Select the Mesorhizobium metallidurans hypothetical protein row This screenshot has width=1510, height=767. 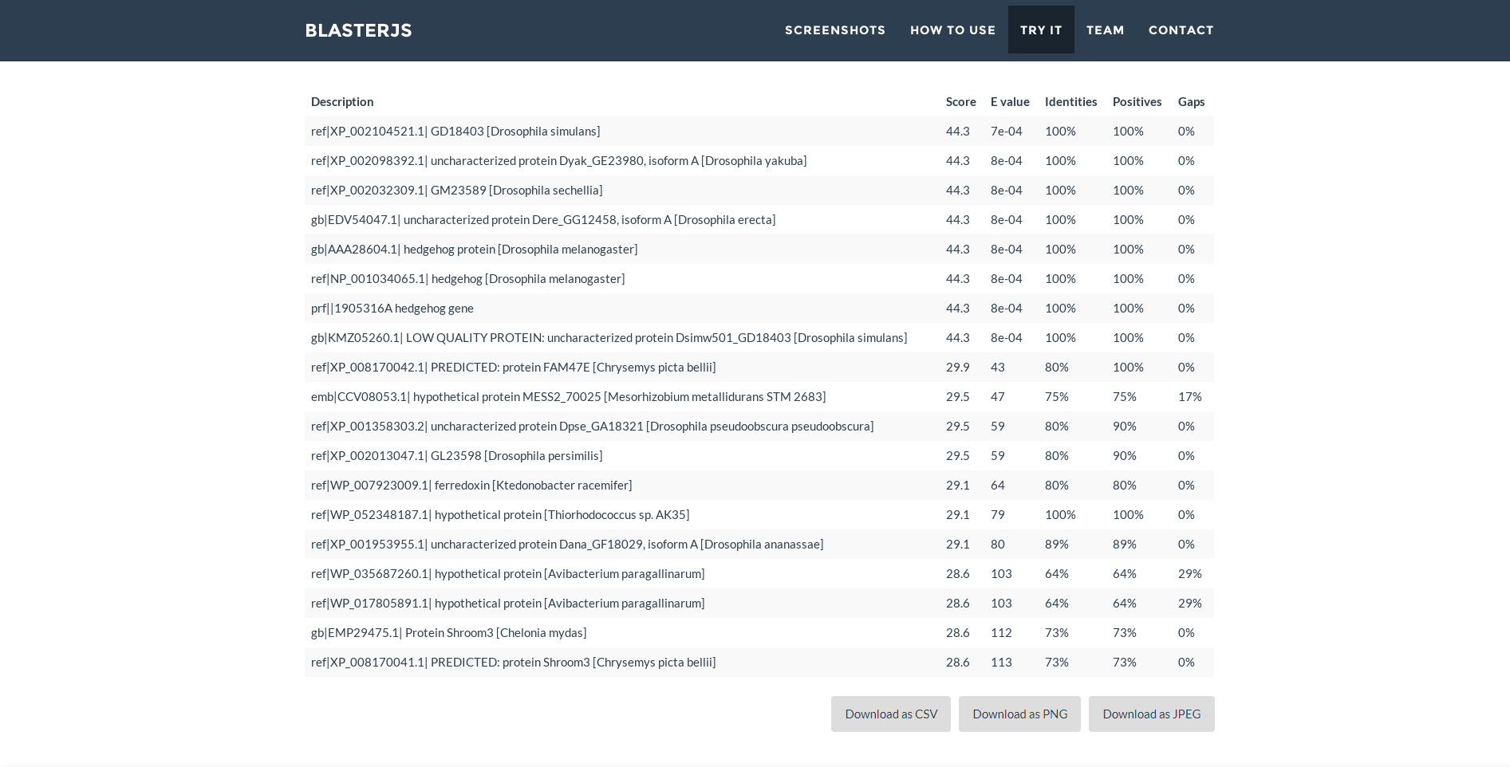click(568, 397)
